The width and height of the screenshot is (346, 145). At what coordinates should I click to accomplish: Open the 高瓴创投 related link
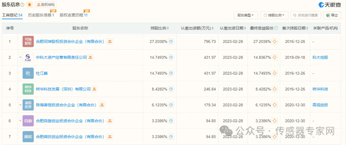(320, 105)
